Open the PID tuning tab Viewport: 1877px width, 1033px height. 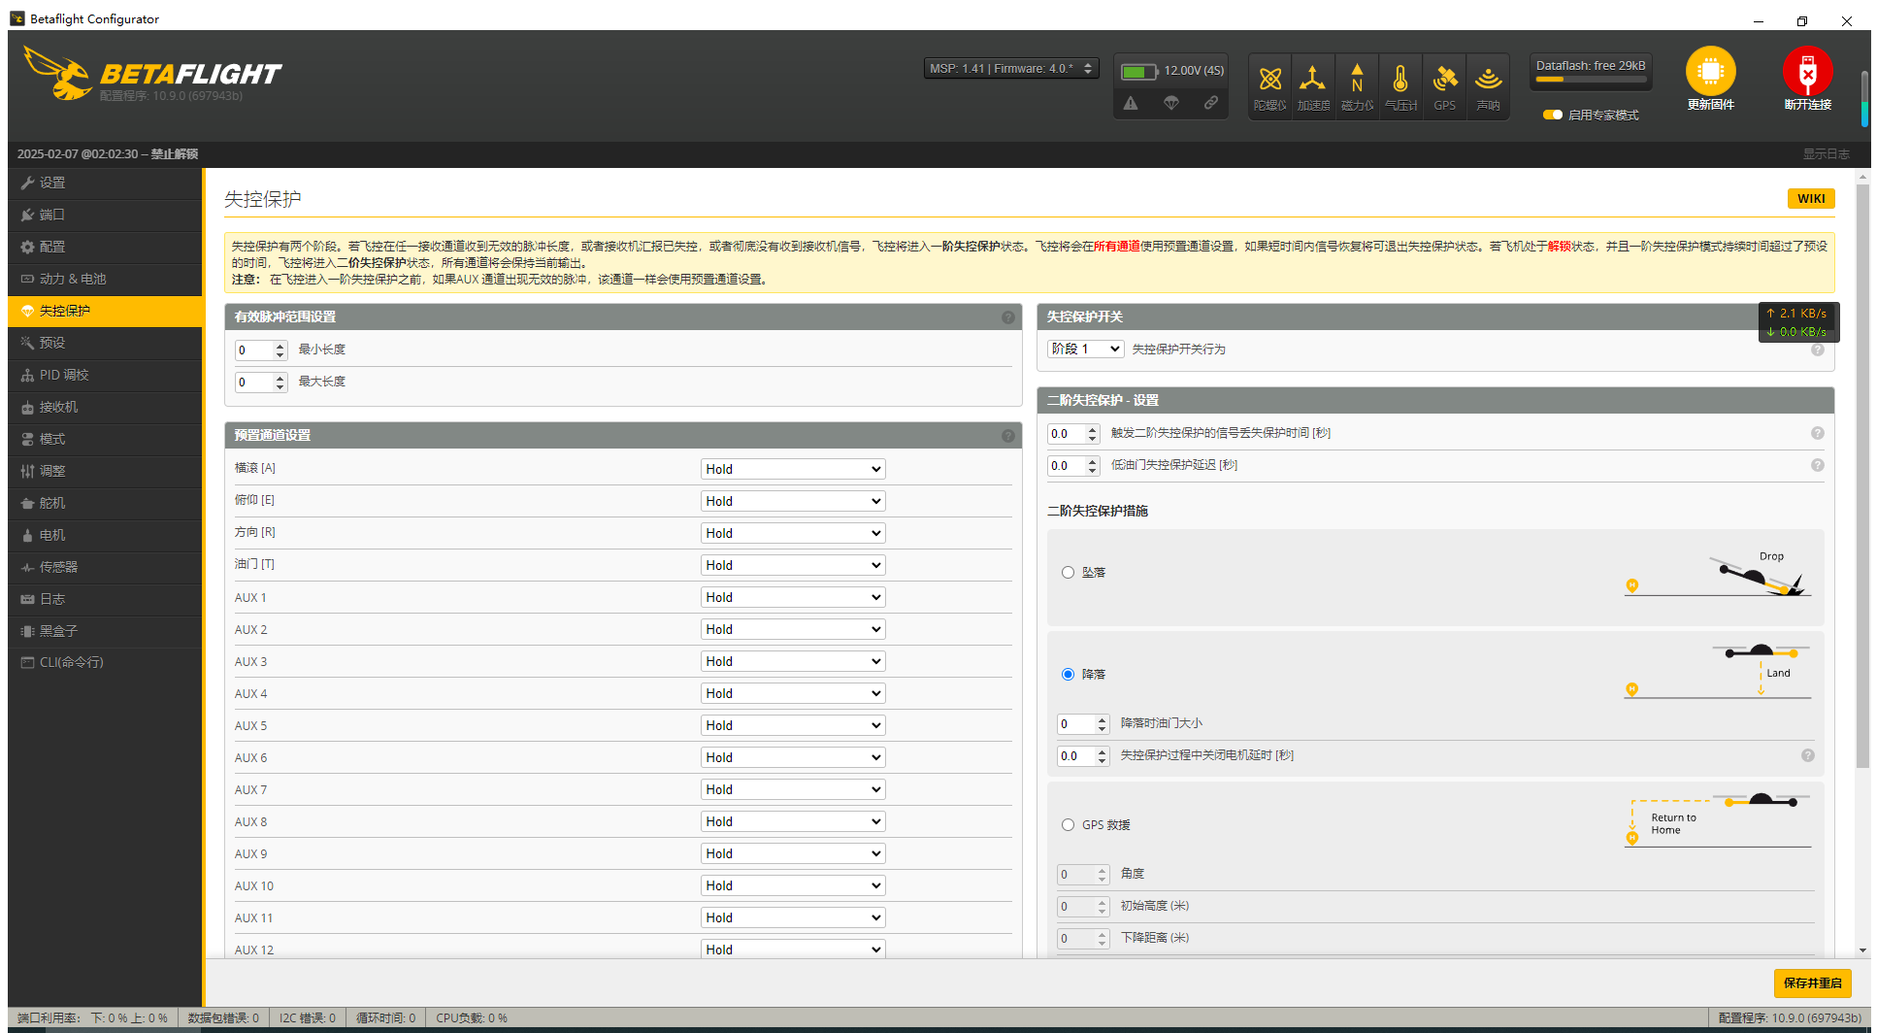pos(105,375)
